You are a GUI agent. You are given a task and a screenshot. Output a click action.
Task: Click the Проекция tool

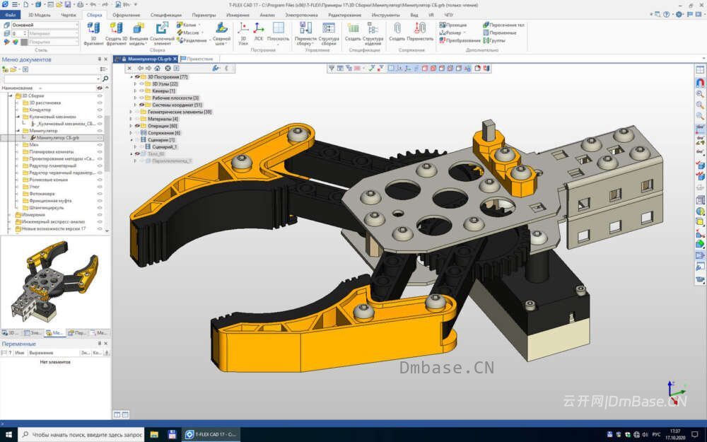453,25
